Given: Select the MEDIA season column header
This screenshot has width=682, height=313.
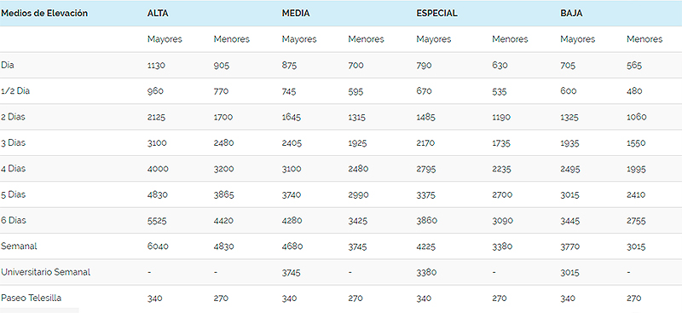Looking at the screenshot, I should tap(296, 14).
